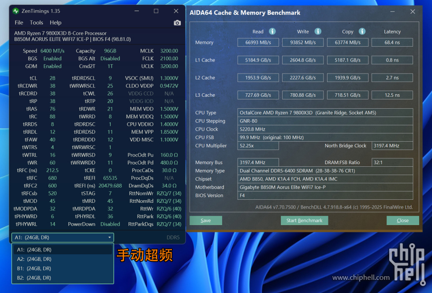Click VSOC (SMU) value 1.3000V

coord(169,78)
